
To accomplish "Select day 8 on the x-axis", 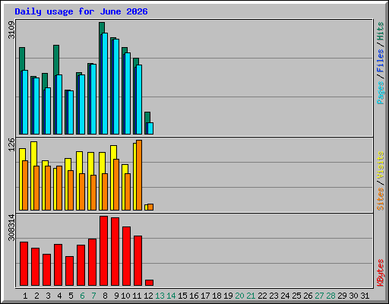I will (x=105, y=296).
